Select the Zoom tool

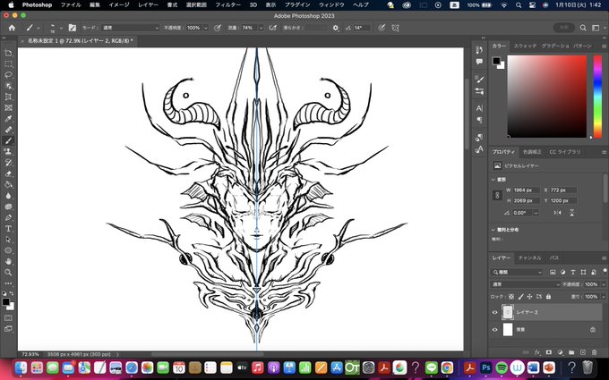point(8,273)
